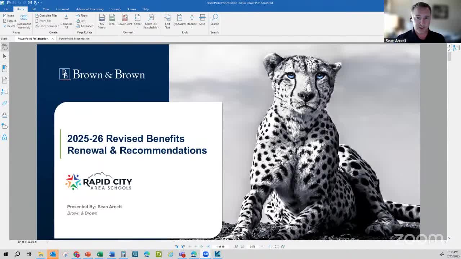This screenshot has width=461, height=259.
Task: Click the page number field
Action: click(x=220, y=246)
